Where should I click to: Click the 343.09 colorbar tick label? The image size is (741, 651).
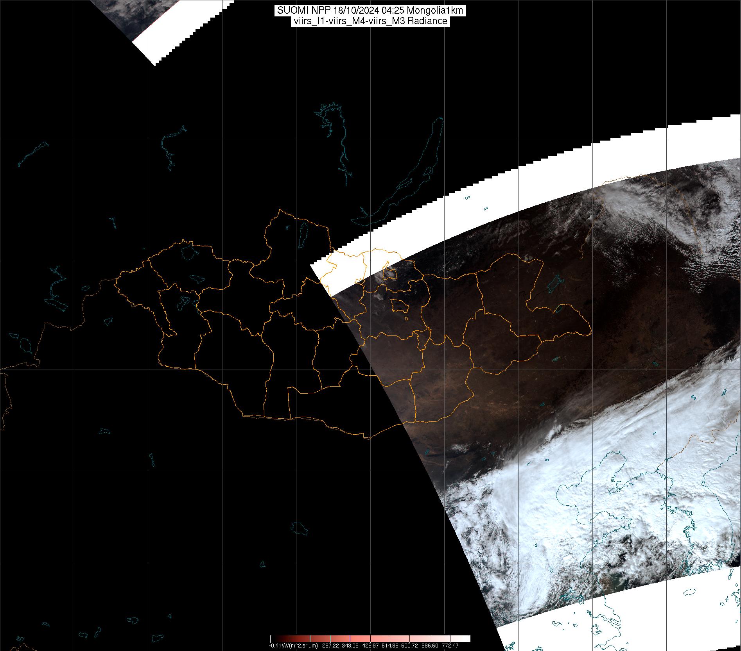point(350,646)
